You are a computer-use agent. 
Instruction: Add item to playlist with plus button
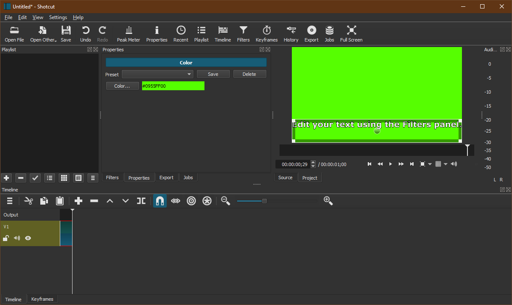coord(6,178)
